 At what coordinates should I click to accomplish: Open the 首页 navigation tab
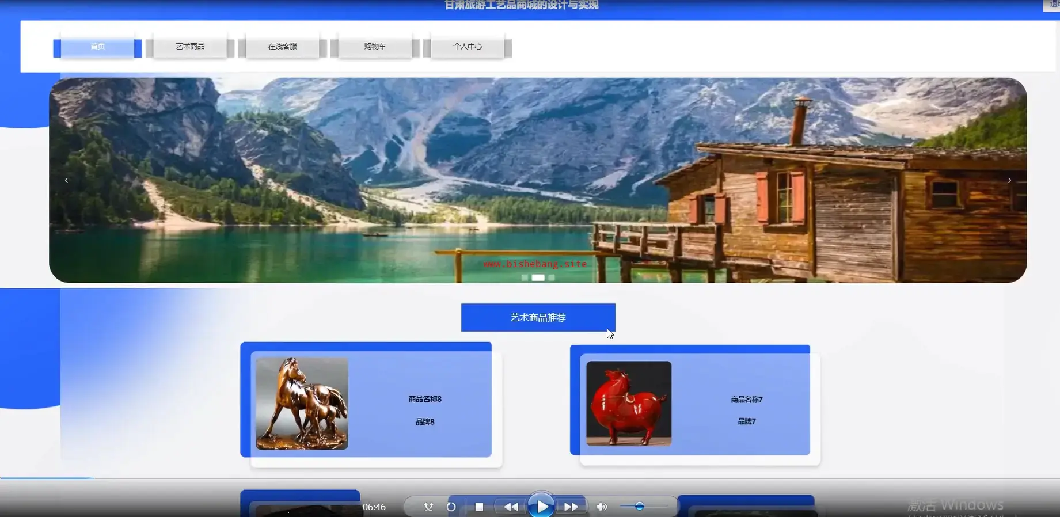97,47
